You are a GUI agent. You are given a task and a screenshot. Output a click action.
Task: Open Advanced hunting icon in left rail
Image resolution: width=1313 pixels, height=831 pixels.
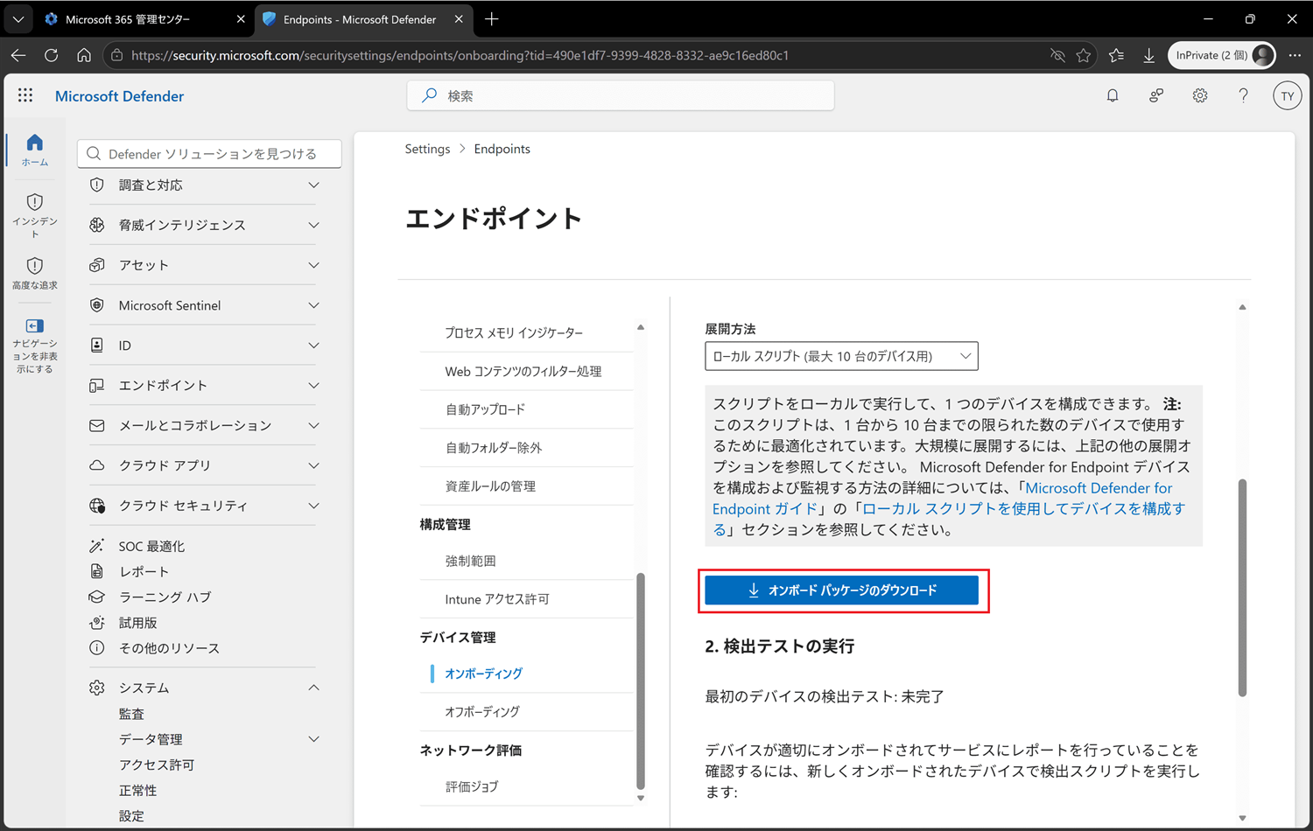pyautogui.click(x=35, y=266)
